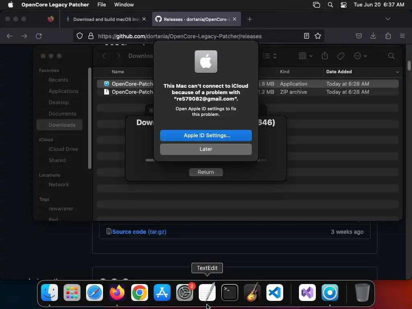Select Applications in Finder sidebar
The image size is (412, 309).
[63, 91]
